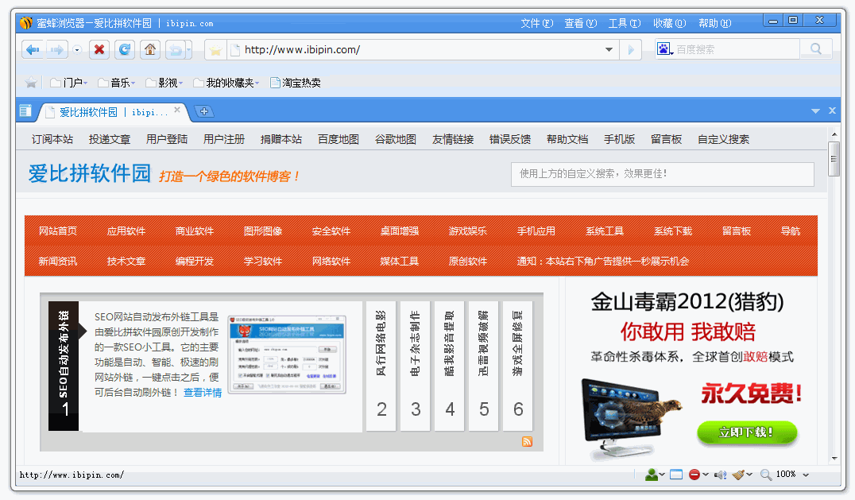The image size is (855, 500).
Task: Click the Baidu paw search engine icon
Action: click(663, 49)
